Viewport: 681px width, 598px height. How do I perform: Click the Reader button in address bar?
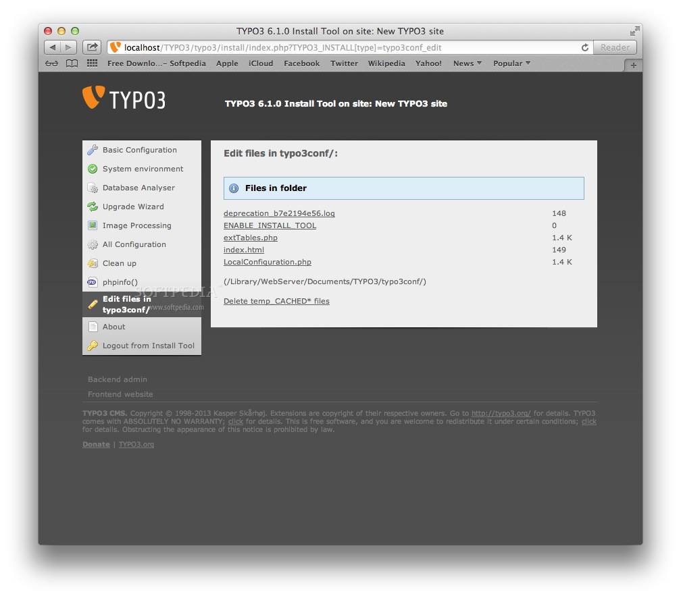coord(615,47)
